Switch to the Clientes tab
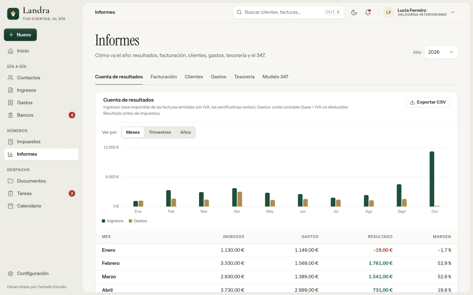 194,77
